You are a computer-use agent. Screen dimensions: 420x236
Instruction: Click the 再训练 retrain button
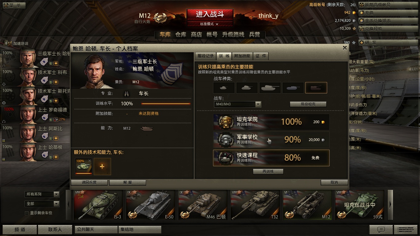click(x=268, y=171)
